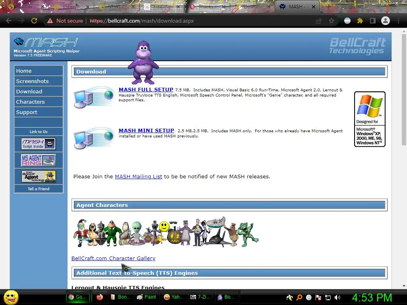Click the MASH logo in page header
This screenshot has width=407, height=305.
46,42
